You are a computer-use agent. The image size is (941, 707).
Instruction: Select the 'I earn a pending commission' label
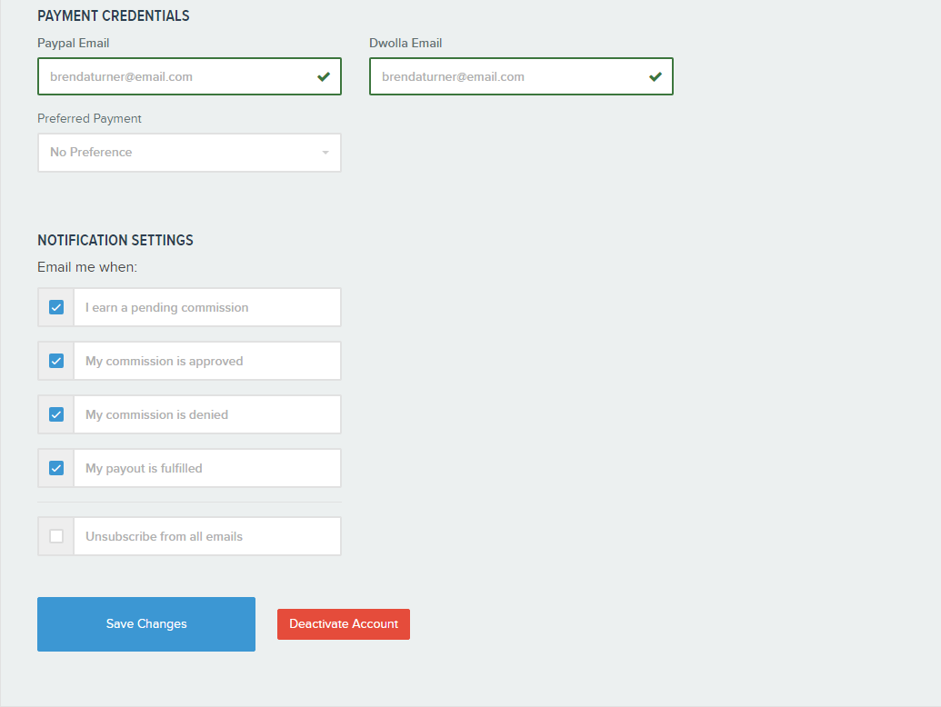tap(167, 308)
